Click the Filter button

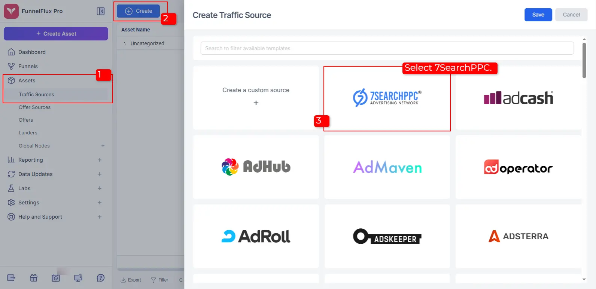[159, 280]
